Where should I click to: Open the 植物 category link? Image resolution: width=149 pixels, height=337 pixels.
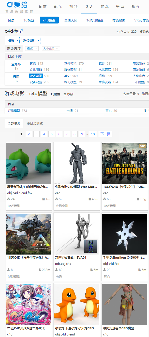point(102,76)
